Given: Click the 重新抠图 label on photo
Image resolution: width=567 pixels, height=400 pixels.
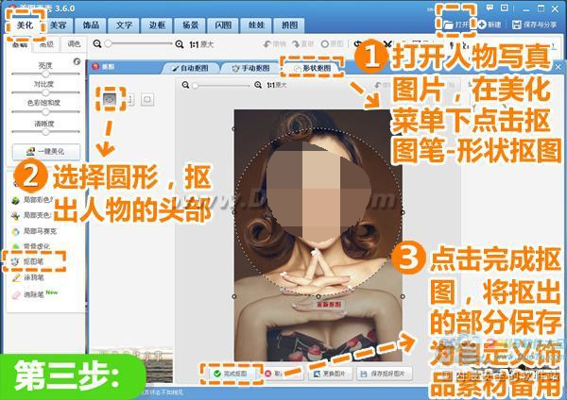Looking at the screenshot, I should point(329,305).
